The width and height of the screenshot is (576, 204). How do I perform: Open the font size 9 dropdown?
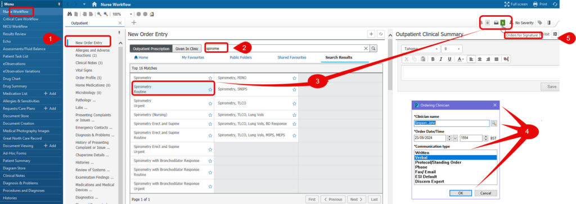click(452, 49)
